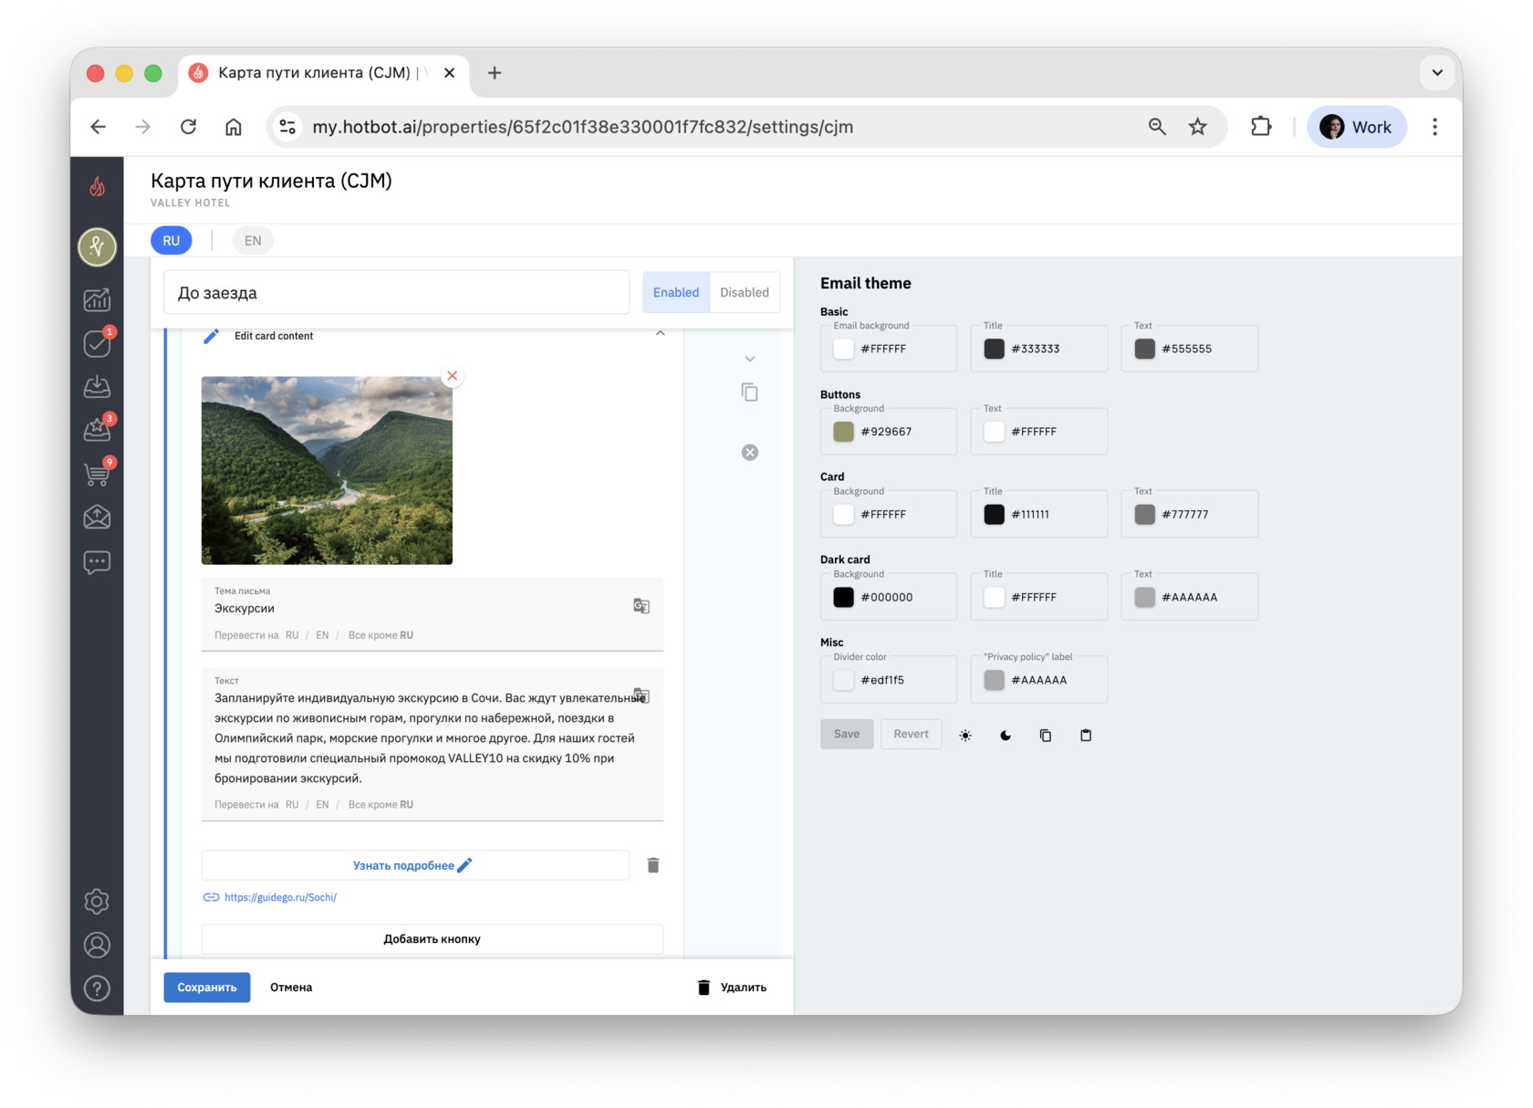Open the guidego.ru/Sochi link
The image size is (1533, 1108).
280,897
